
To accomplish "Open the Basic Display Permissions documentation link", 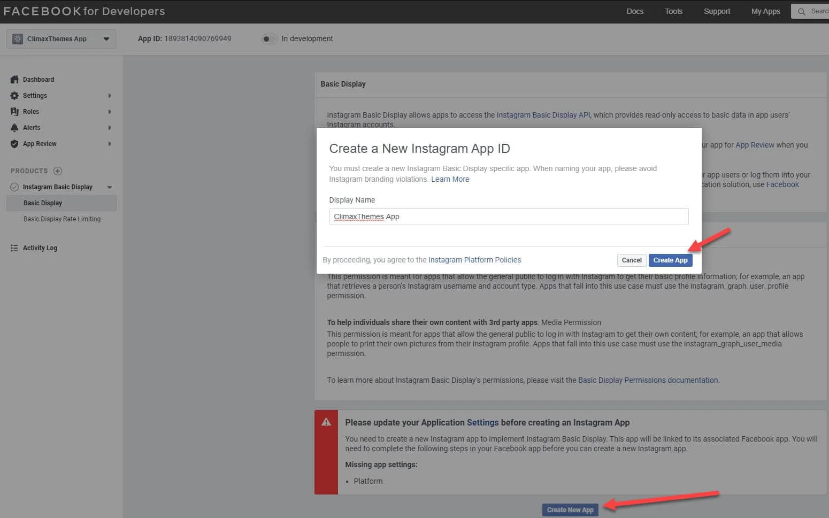I will [648, 380].
